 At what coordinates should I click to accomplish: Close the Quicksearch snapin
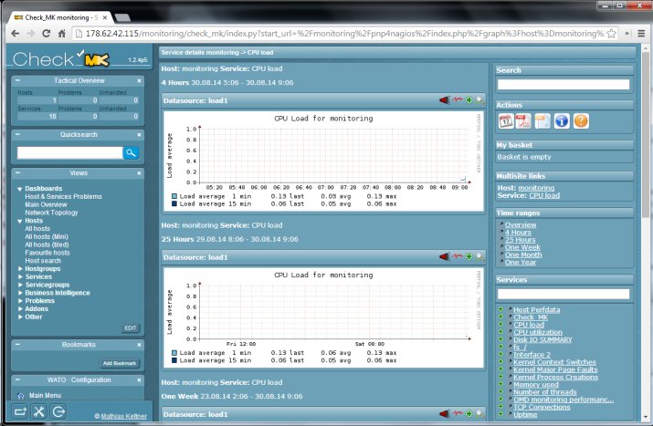pyautogui.click(x=139, y=135)
